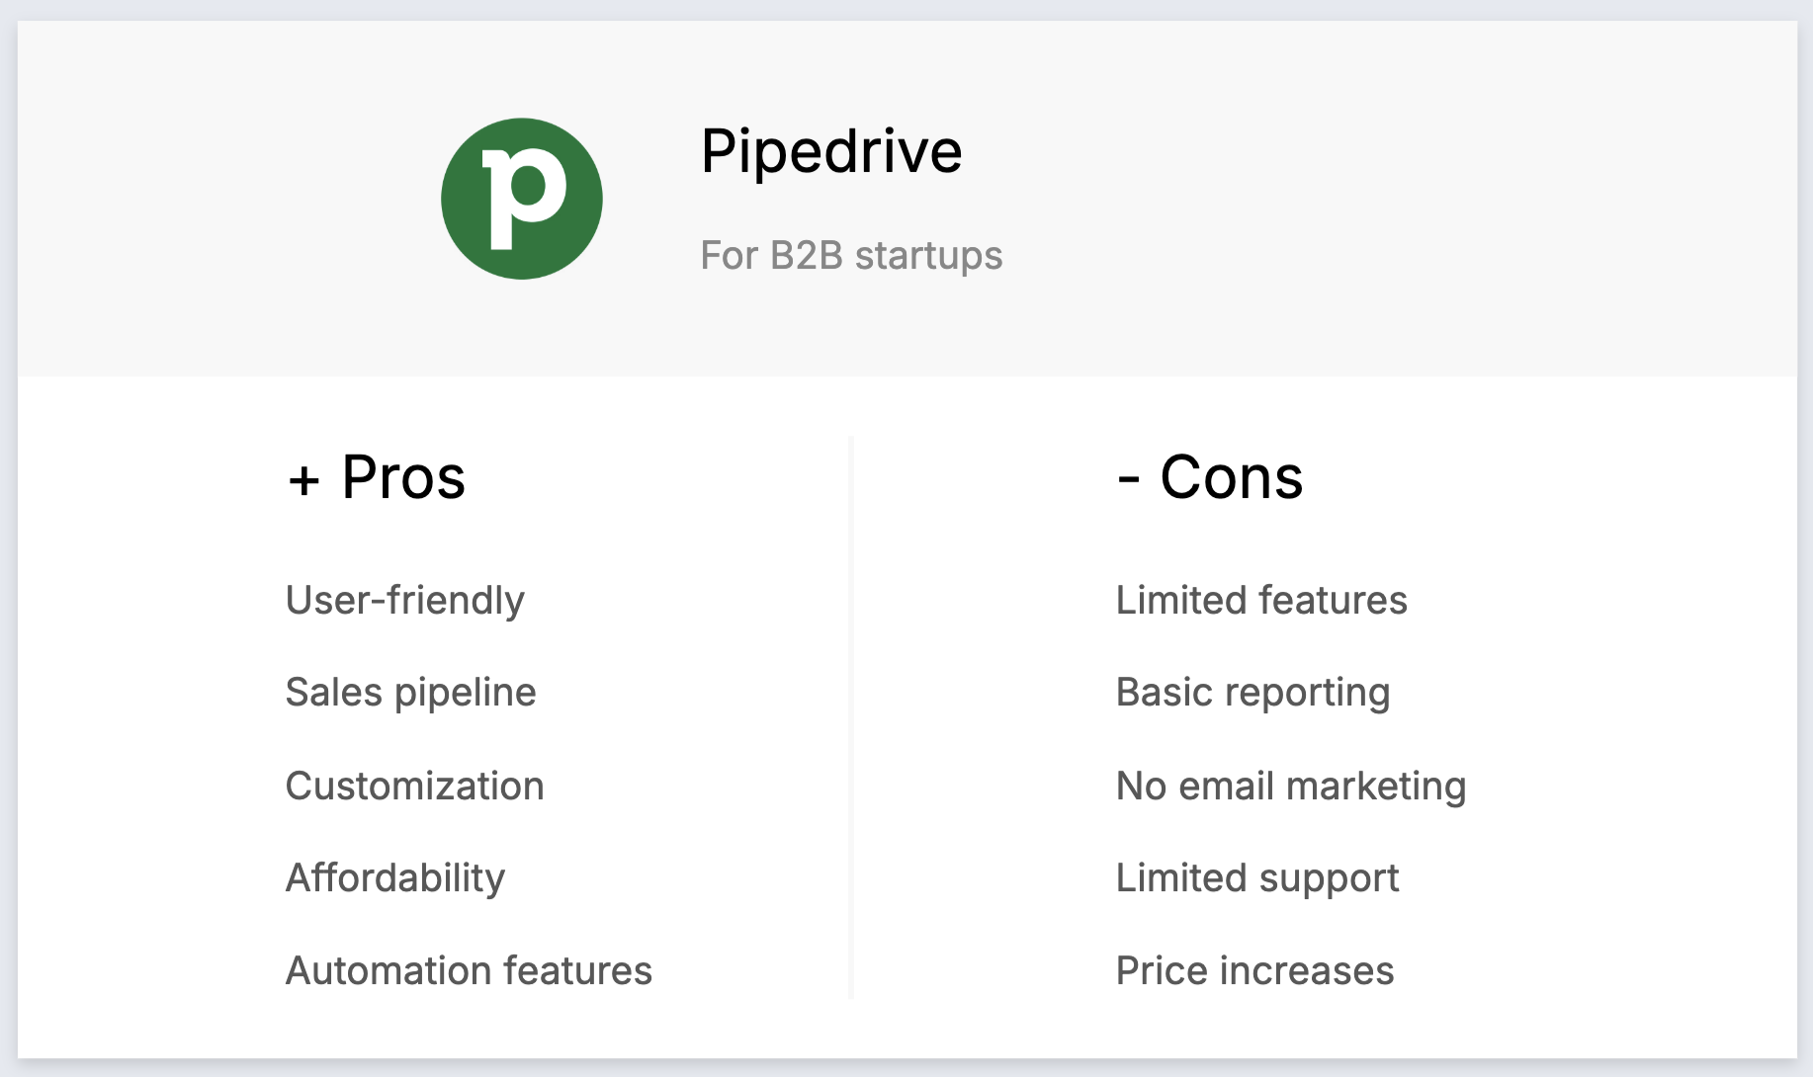The height and width of the screenshot is (1077, 1813).
Task: Click the 'User-friendly' pro item
Action: 404,600
